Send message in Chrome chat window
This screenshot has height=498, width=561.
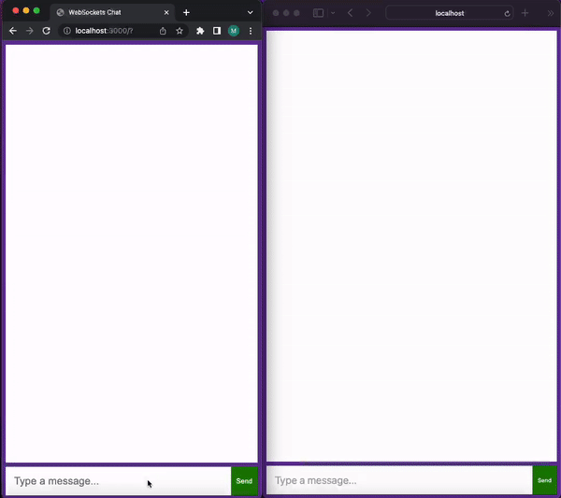[244, 481]
